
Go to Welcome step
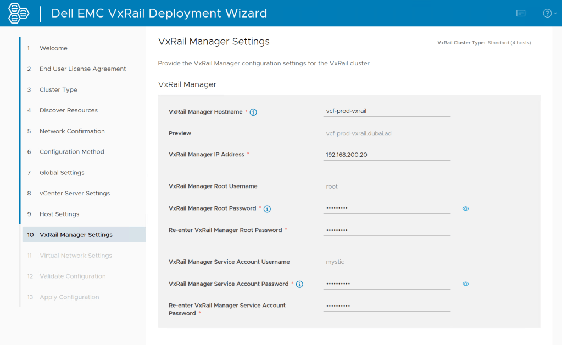(x=53, y=48)
